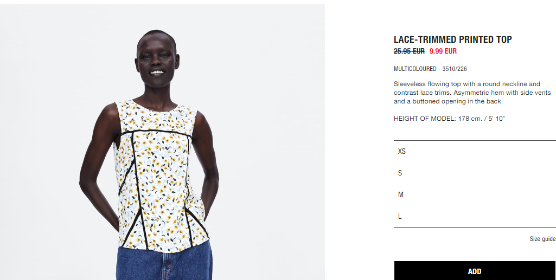Click the black lace trim across the chest
556x280 pixels.
pos(156,132)
